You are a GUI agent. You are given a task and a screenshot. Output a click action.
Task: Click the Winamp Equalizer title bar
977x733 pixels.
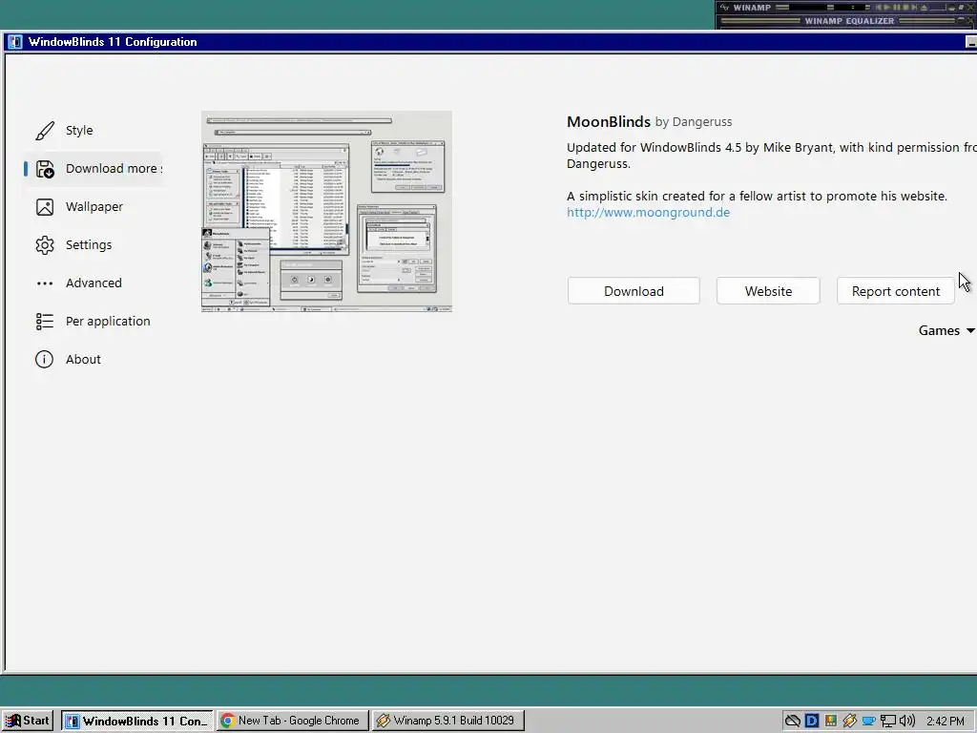click(x=846, y=21)
